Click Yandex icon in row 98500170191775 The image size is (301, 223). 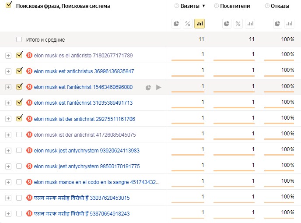[x=29, y=166]
